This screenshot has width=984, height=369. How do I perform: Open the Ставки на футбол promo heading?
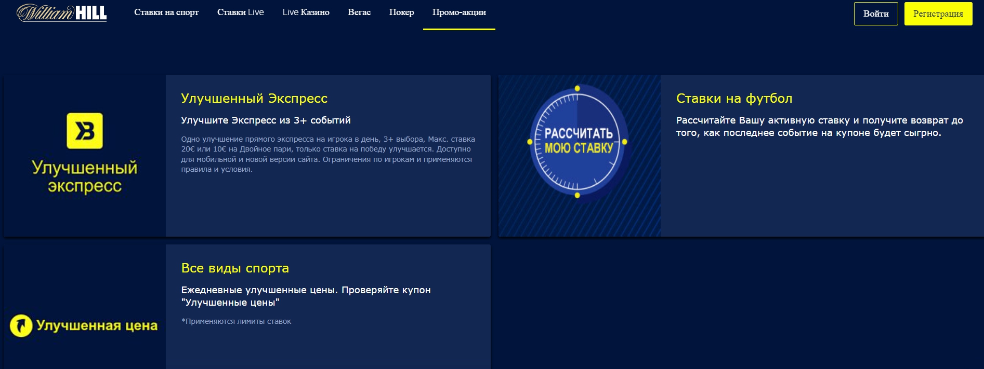734,99
